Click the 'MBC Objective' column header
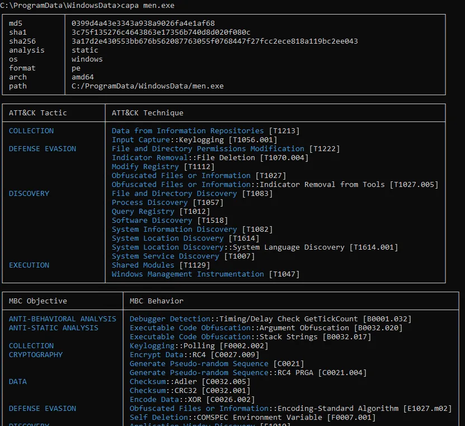Viewport: 465px width, 426px height. point(37,301)
